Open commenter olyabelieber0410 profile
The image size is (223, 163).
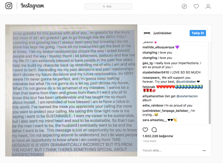click(156, 72)
